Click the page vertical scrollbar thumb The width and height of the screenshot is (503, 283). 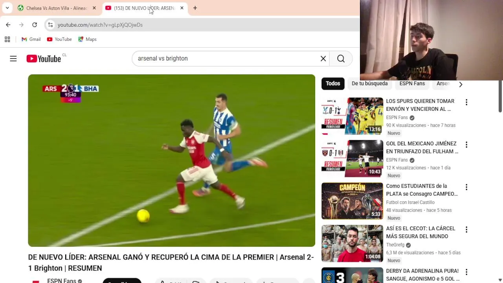[x=500, y=96]
